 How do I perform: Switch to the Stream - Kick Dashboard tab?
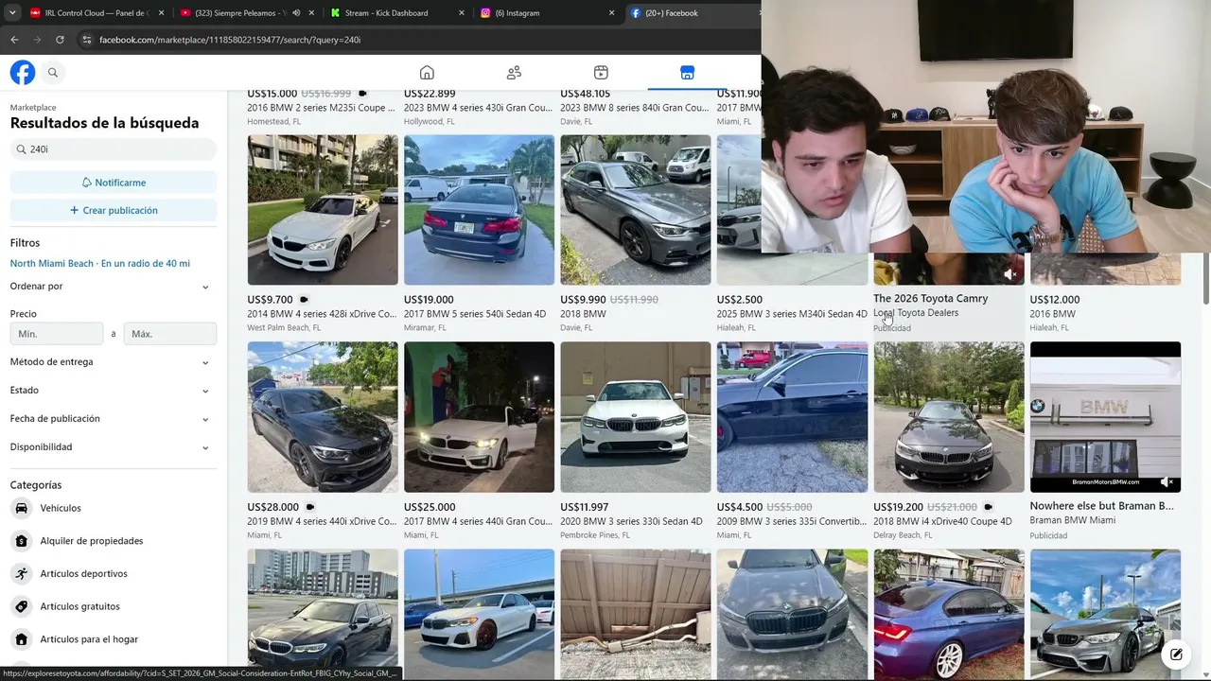[397, 13]
